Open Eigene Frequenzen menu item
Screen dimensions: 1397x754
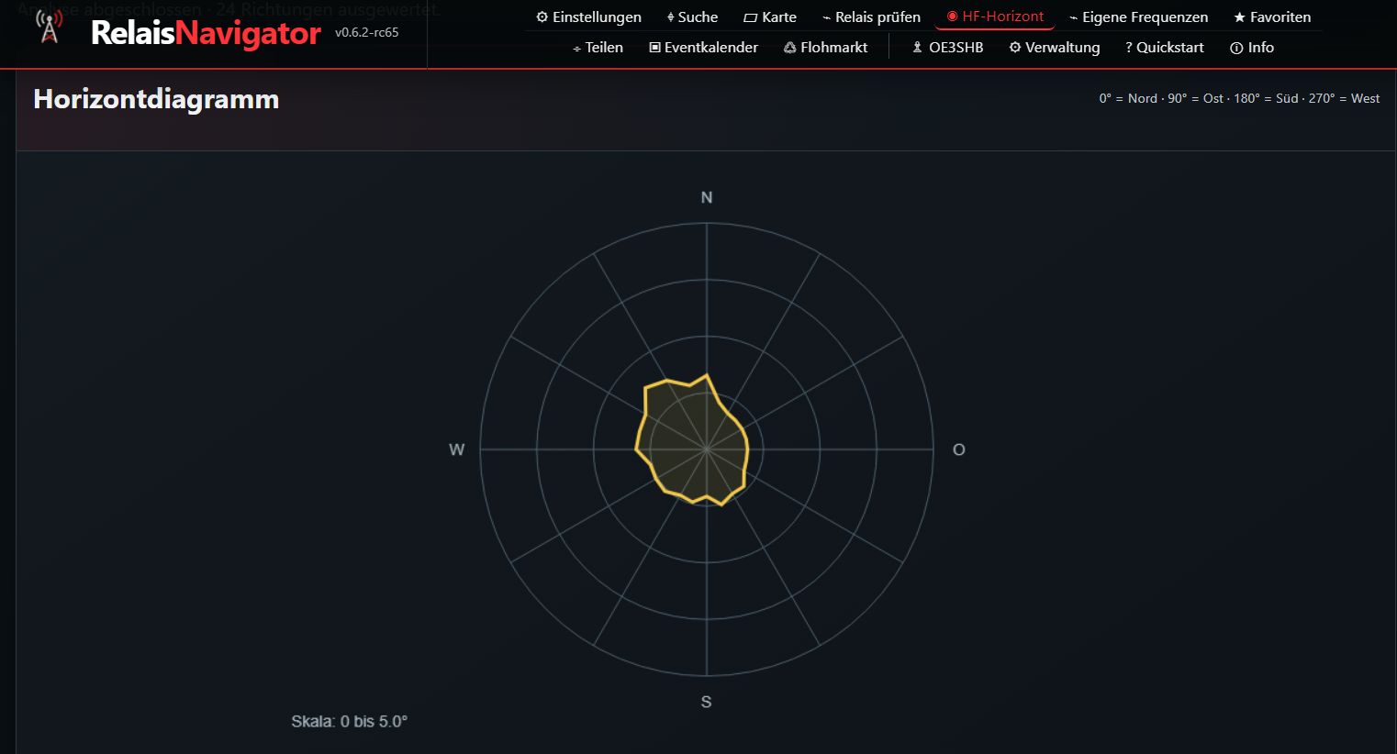click(x=1138, y=17)
